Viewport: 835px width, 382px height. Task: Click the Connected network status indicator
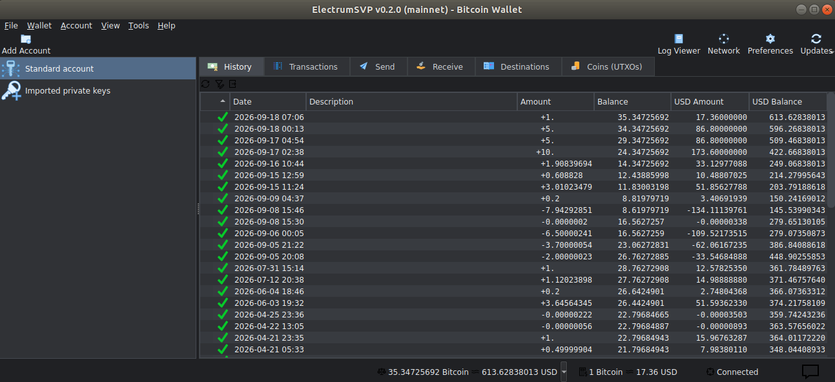[x=732, y=372]
